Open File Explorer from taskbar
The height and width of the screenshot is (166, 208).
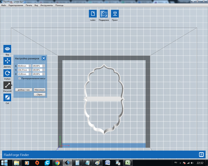click(x=17, y=163)
